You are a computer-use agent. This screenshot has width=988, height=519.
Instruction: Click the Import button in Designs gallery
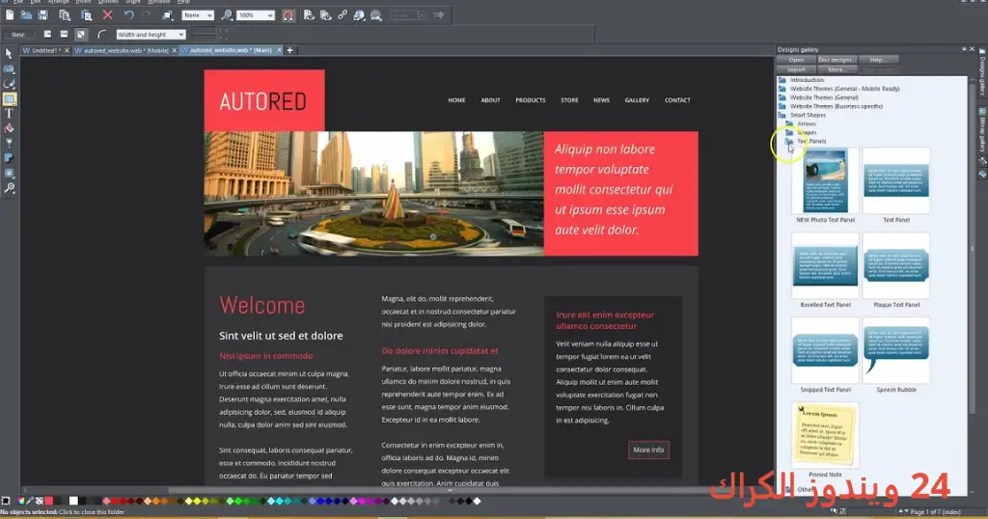[796, 69]
